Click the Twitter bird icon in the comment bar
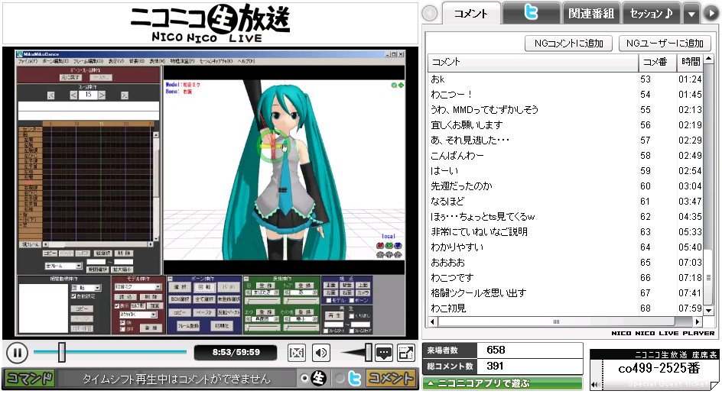Image resolution: width=722 pixels, height=394 pixels. [x=354, y=379]
